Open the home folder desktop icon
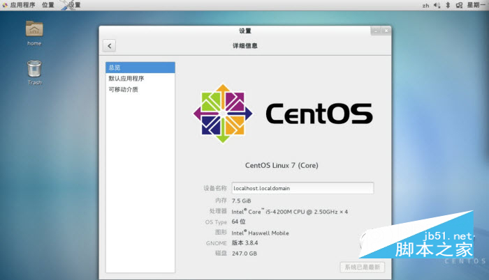Image resolution: width=489 pixels, height=280 pixels. pyautogui.click(x=34, y=33)
